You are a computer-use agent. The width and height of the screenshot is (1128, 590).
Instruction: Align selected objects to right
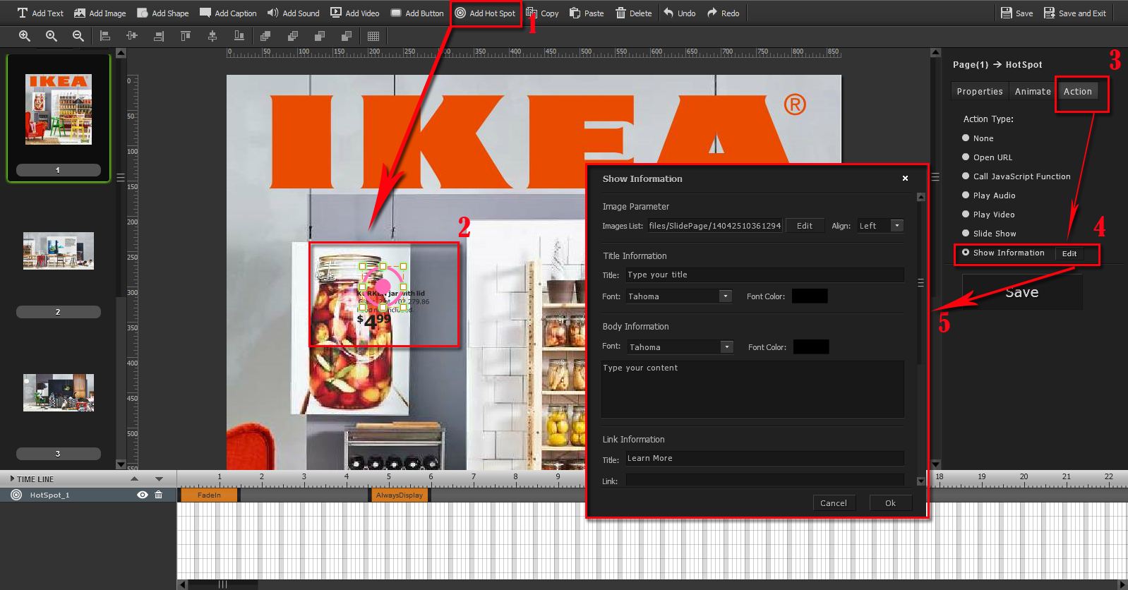(x=159, y=36)
